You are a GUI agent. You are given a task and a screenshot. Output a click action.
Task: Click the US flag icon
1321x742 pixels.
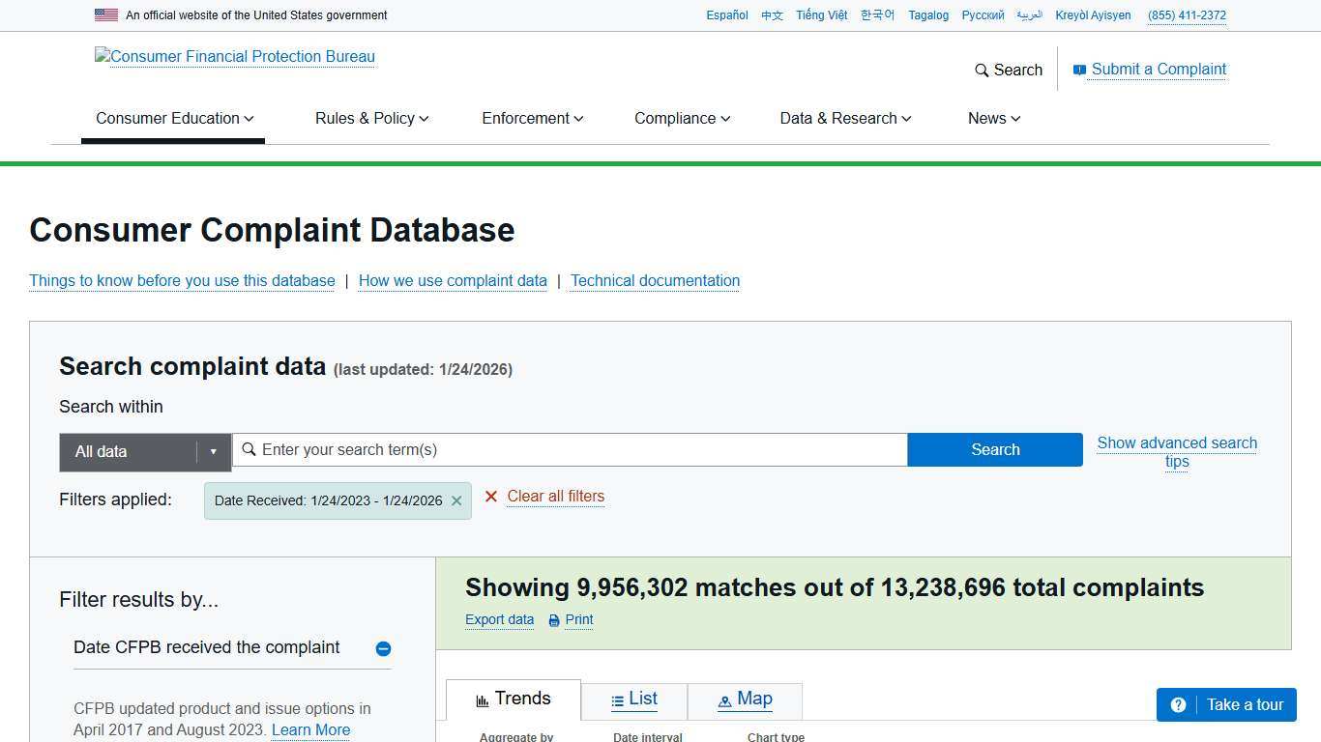tap(106, 15)
